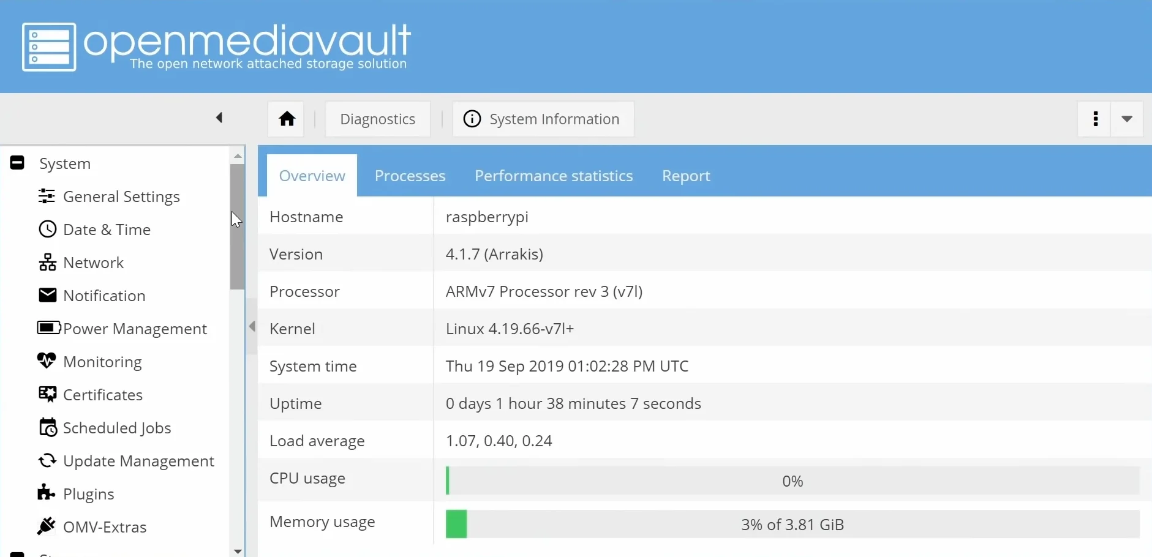Switch to the Report tab
The height and width of the screenshot is (557, 1152).
point(686,176)
